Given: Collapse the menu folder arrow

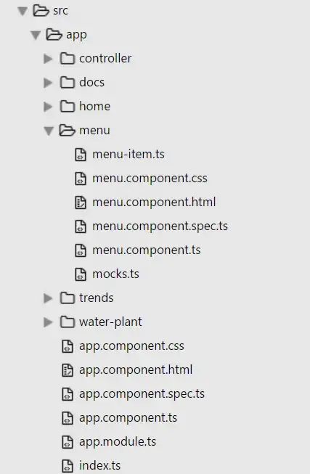Looking at the screenshot, I should [49, 131].
